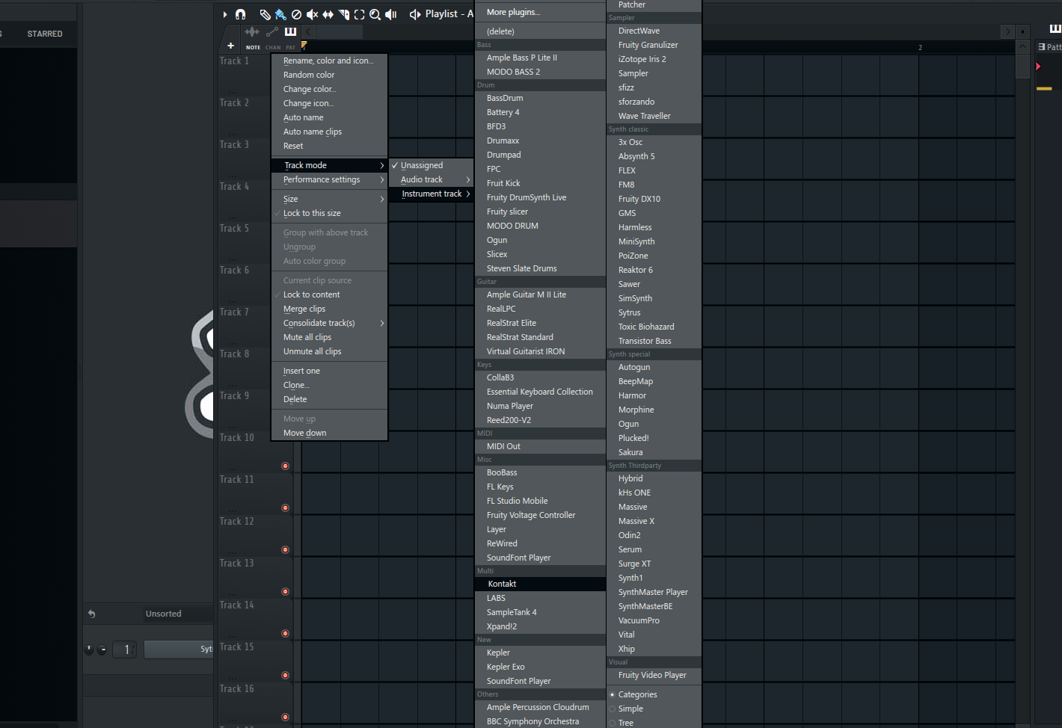Activate the Mute tool in playlist toolbar
The height and width of the screenshot is (728, 1062).
[x=312, y=14]
